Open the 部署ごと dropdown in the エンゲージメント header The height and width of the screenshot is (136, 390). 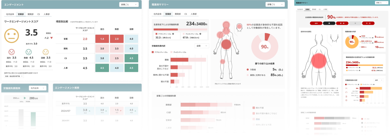129,4
